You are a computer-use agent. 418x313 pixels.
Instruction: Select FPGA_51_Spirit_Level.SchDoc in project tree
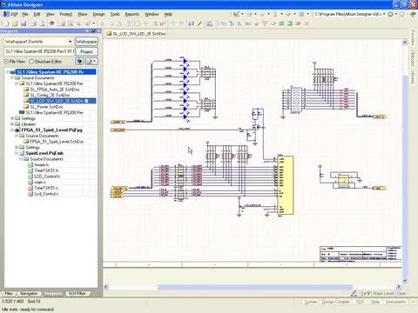57,142
